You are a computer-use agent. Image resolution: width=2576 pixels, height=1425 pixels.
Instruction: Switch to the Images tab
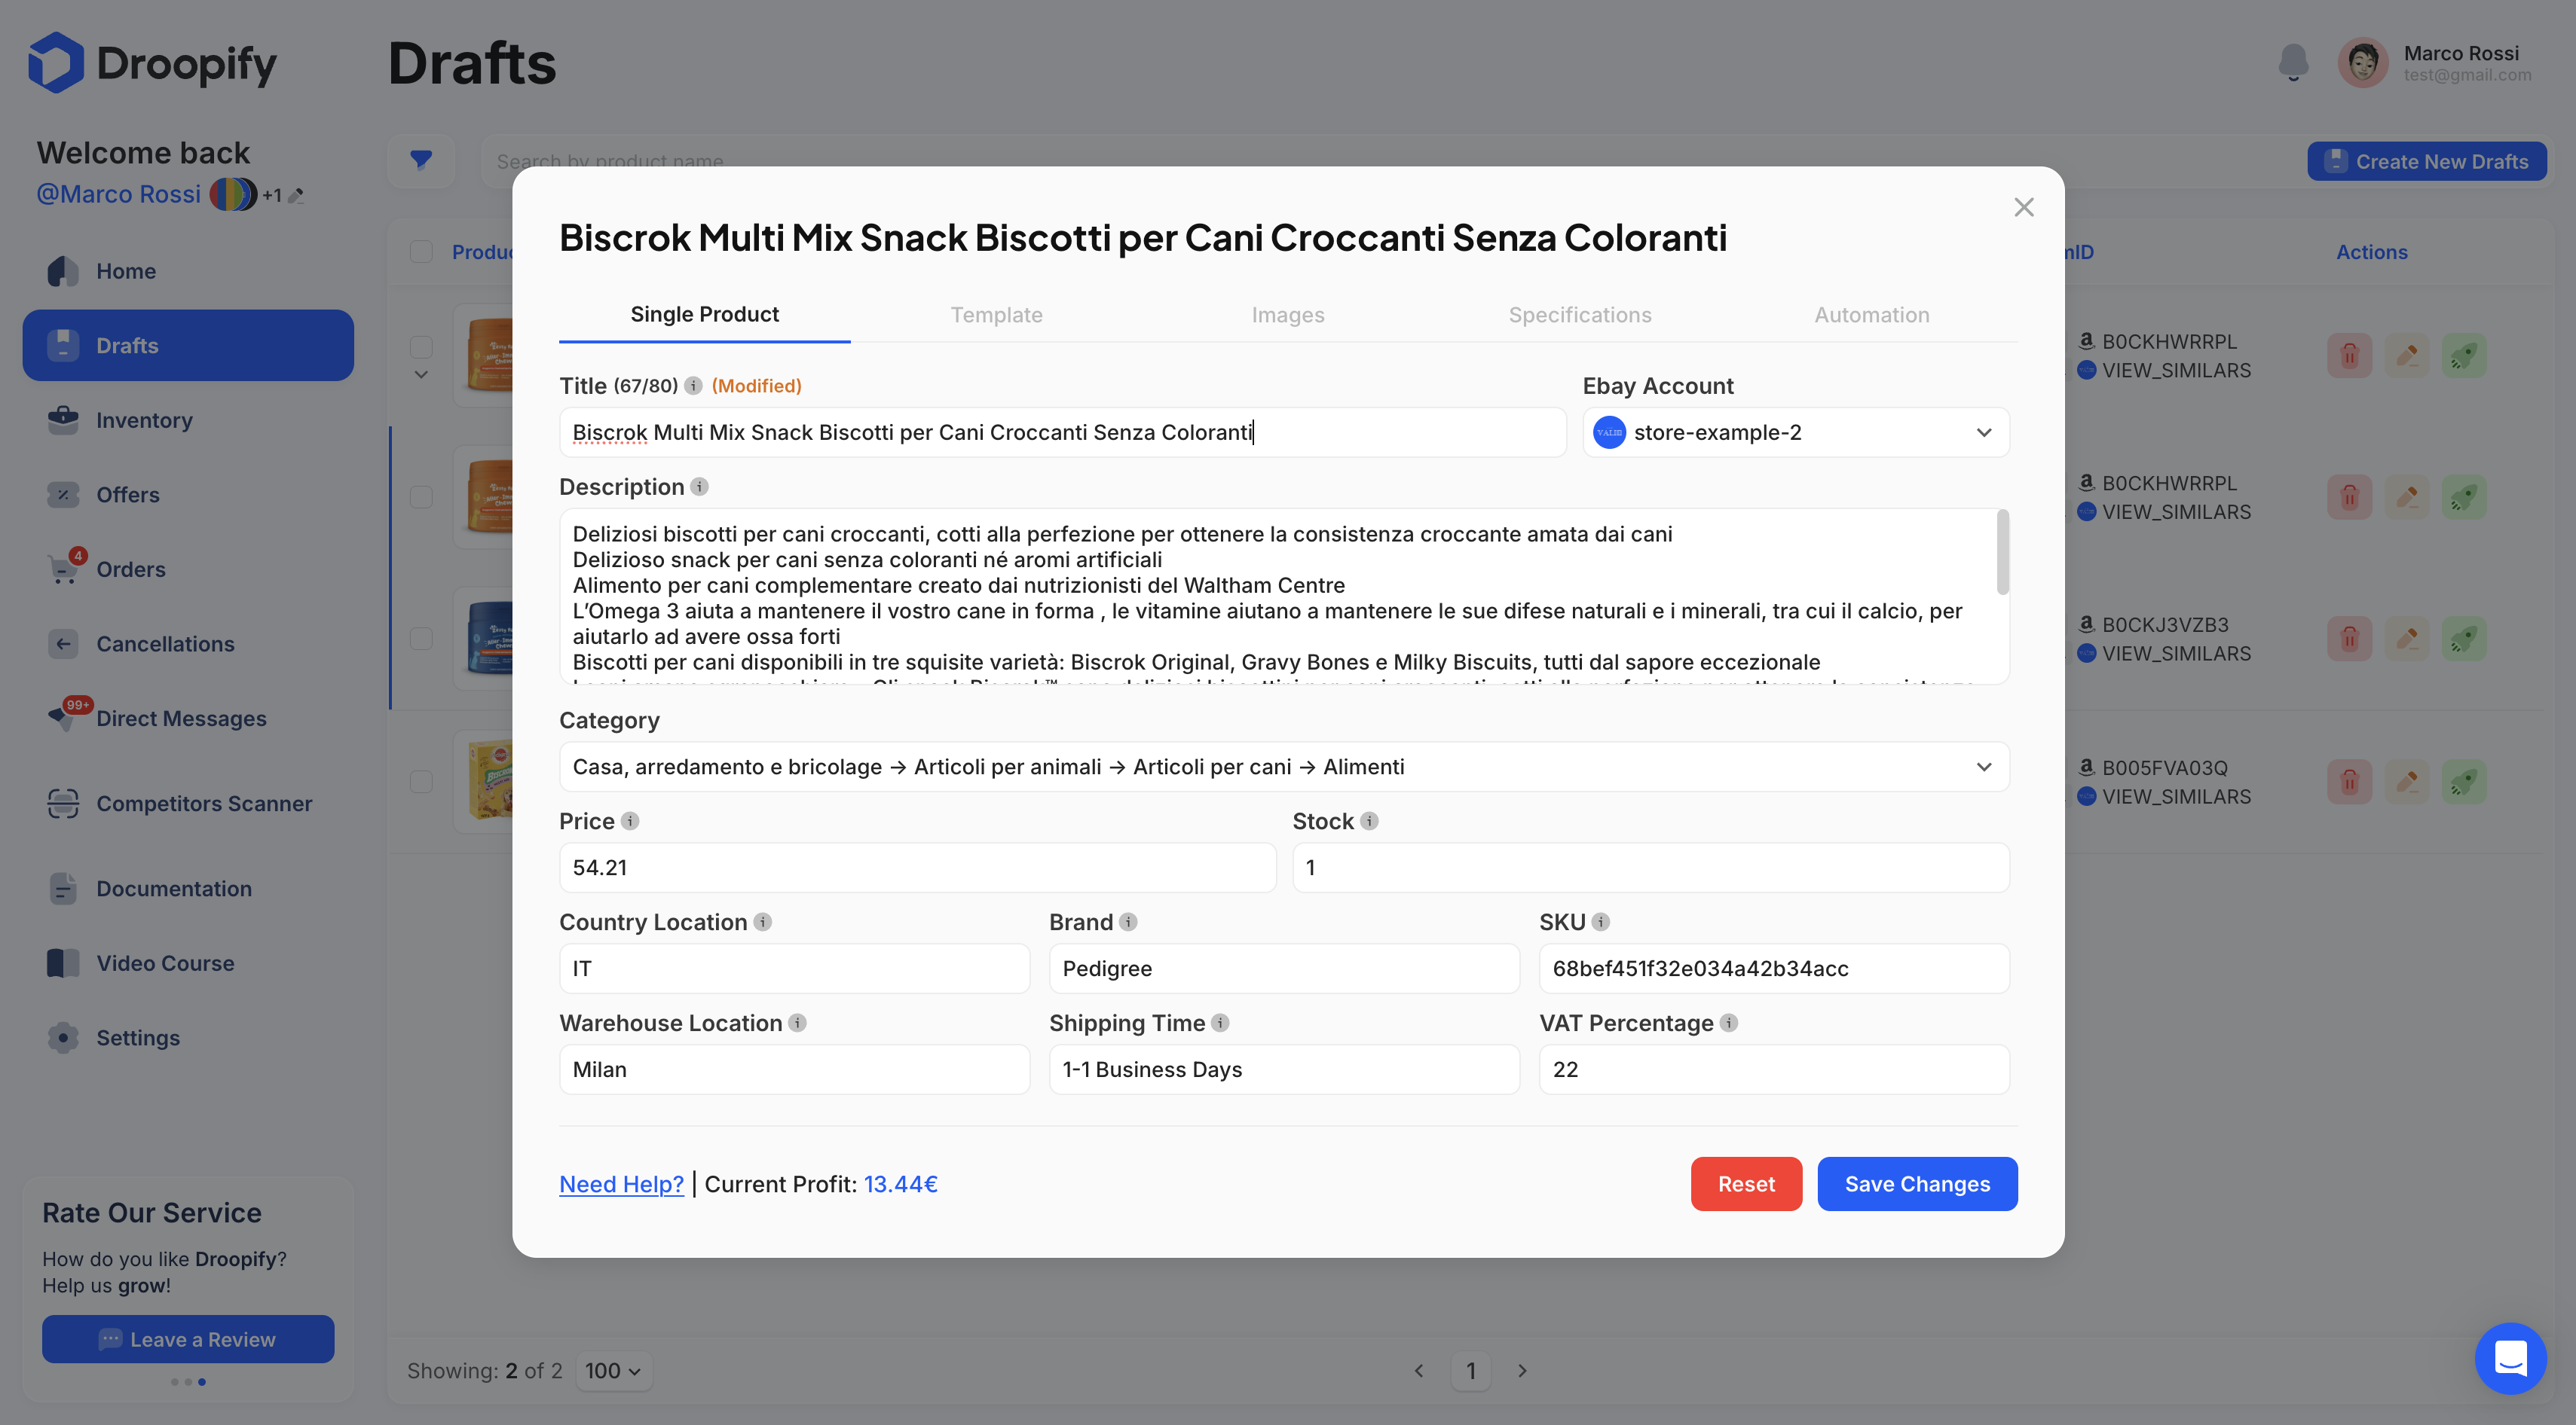pyautogui.click(x=1288, y=315)
